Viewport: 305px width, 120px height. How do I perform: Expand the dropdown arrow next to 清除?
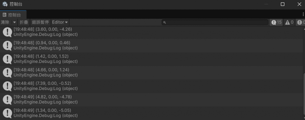coord(14,22)
